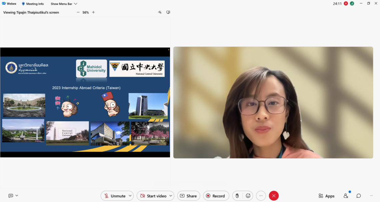Screen dimensions: 380x202
Task: Click the Share button
Action: 188,196
